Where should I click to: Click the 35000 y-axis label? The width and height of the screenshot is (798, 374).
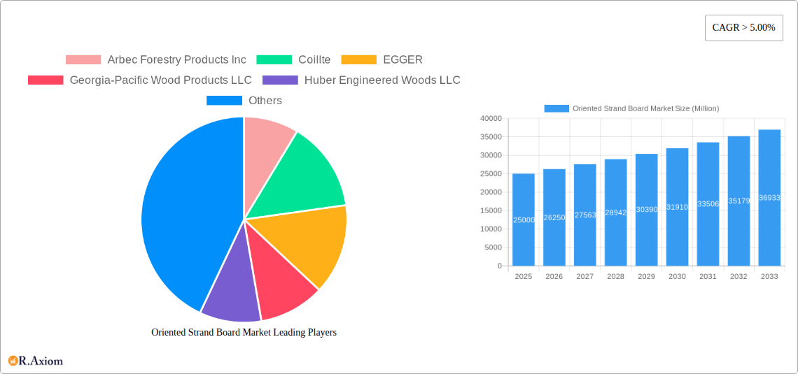(491, 137)
